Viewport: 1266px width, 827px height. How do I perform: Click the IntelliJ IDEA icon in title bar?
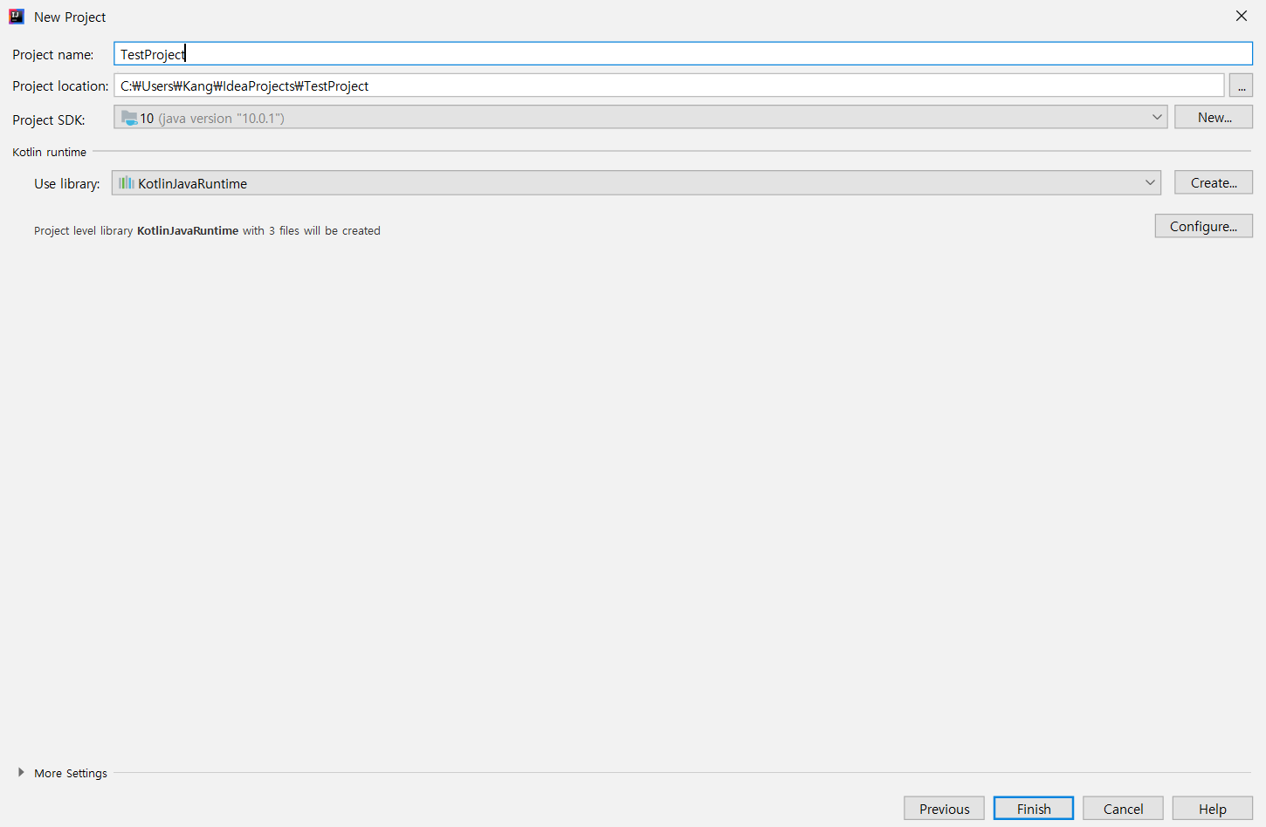17,17
